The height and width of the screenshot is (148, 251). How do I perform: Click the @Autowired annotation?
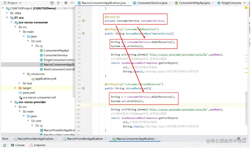pos(112,17)
